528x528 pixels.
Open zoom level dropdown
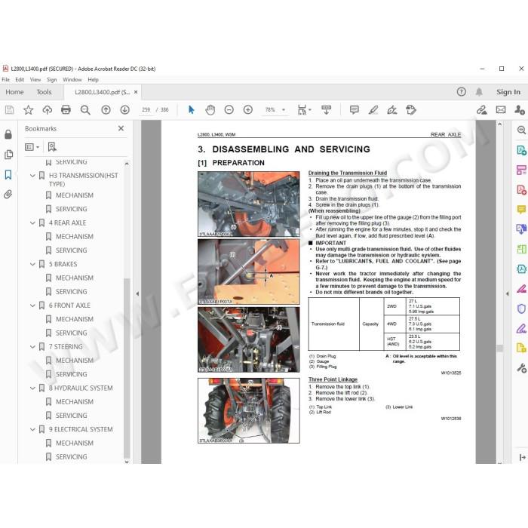click(x=284, y=110)
